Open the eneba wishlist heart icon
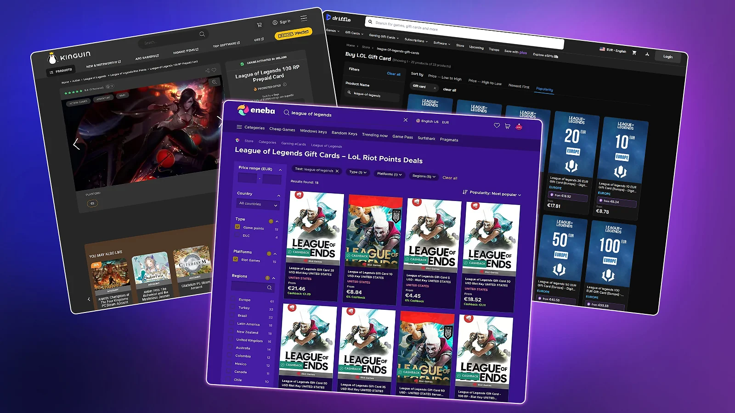The width and height of the screenshot is (735, 413). tap(497, 125)
